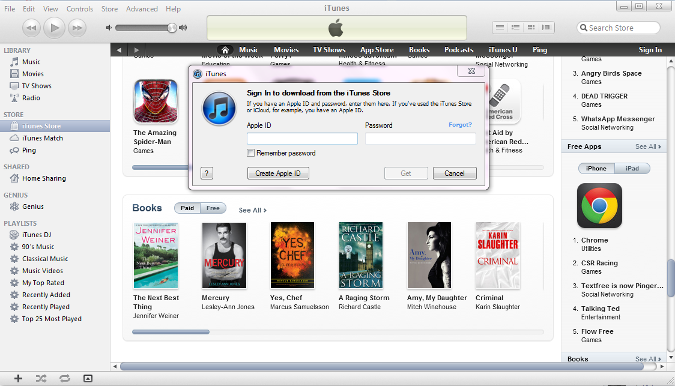Show the artwork viewer pane icon
The height and width of the screenshot is (386, 675).
(x=88, y=379)
